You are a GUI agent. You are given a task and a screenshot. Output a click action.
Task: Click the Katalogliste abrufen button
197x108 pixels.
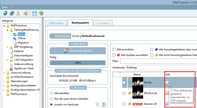[x=78, y=51]
